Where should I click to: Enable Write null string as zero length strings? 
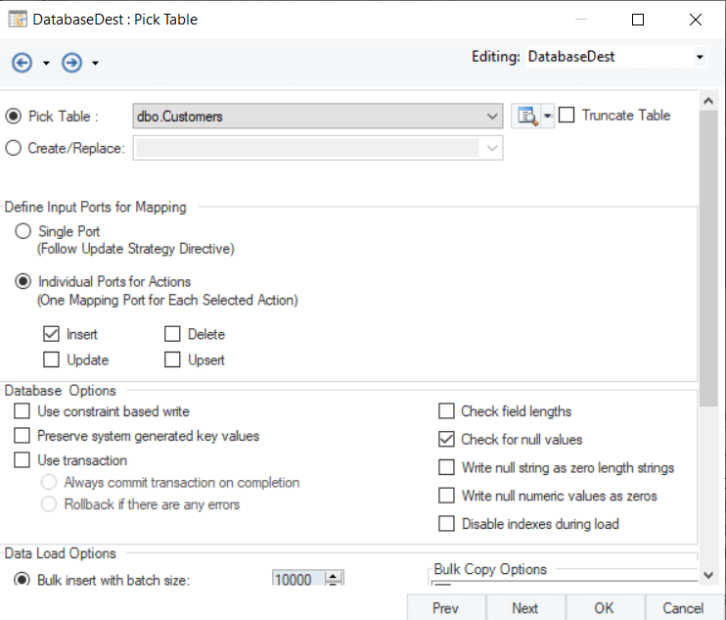pyautogui.click(x=446, y=467)
